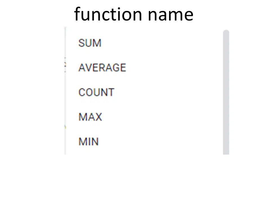The width and height of the screenshot is (270, 202).
Task: Select the SUM function
Action: [90, 43]
